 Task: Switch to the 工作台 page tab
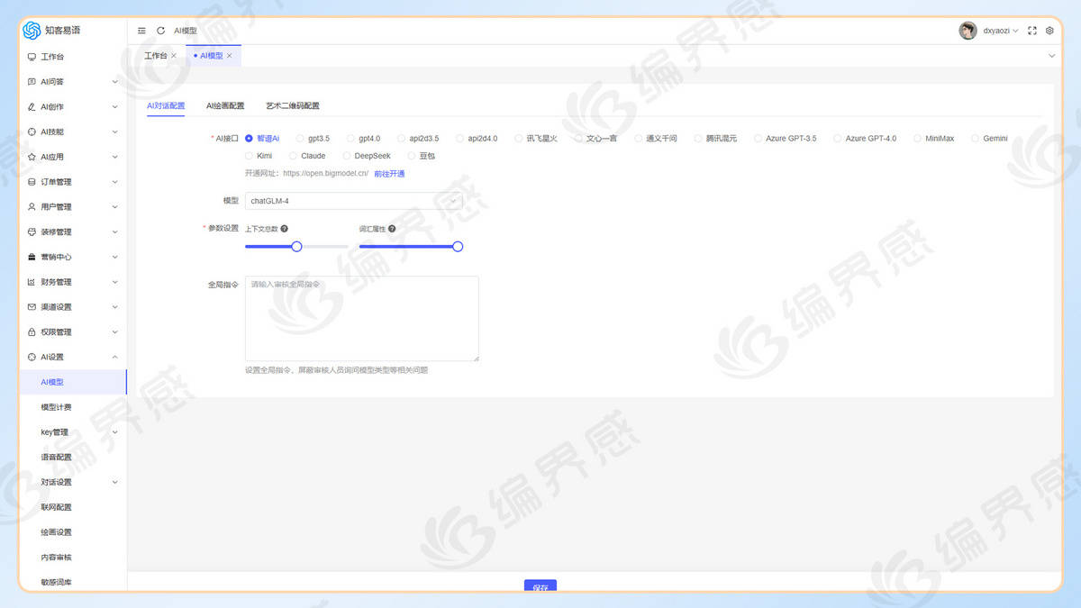(x=156, y=56)
